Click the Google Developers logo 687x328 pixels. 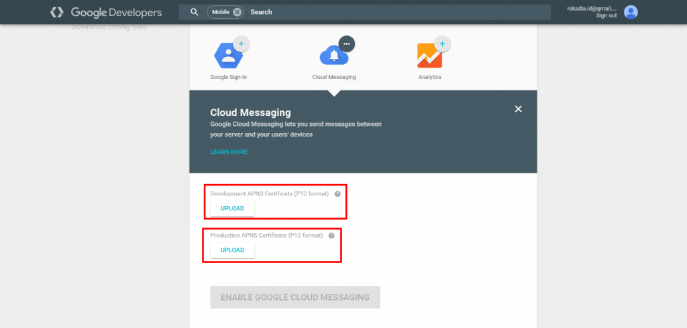pyautogui.click(x=106, y=12)
